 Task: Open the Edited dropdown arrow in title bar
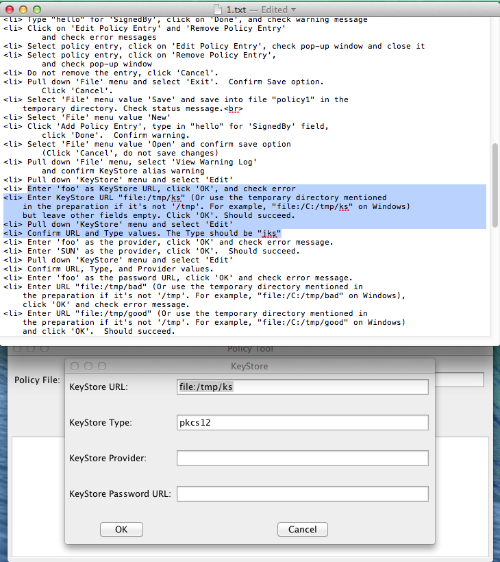pyautogui.click(x=294, y=10)
